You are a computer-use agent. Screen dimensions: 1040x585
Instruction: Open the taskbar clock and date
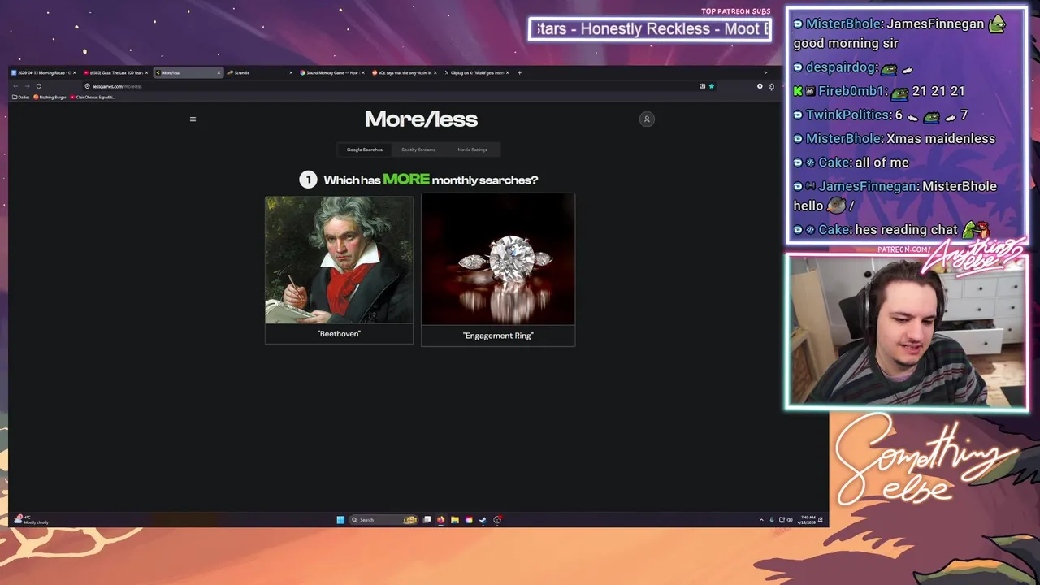(x=808, y=520)
